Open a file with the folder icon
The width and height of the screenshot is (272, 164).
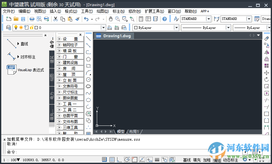16,19
